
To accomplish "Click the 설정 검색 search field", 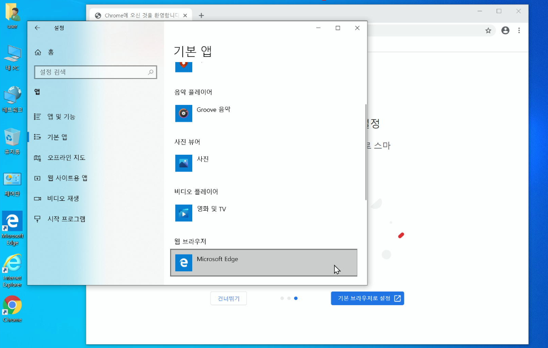I will 95,72.
